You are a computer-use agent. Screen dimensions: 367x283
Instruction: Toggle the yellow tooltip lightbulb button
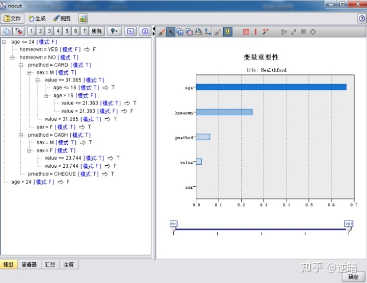coord(228,32)
